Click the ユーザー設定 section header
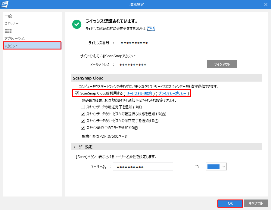 coord(167,147)
